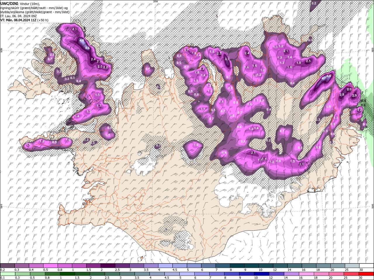Pick the bright red 30 swatch in lower legend
The width and height of the screenshot is (374, 280).
pyautogui.click(x=366, y=274)
